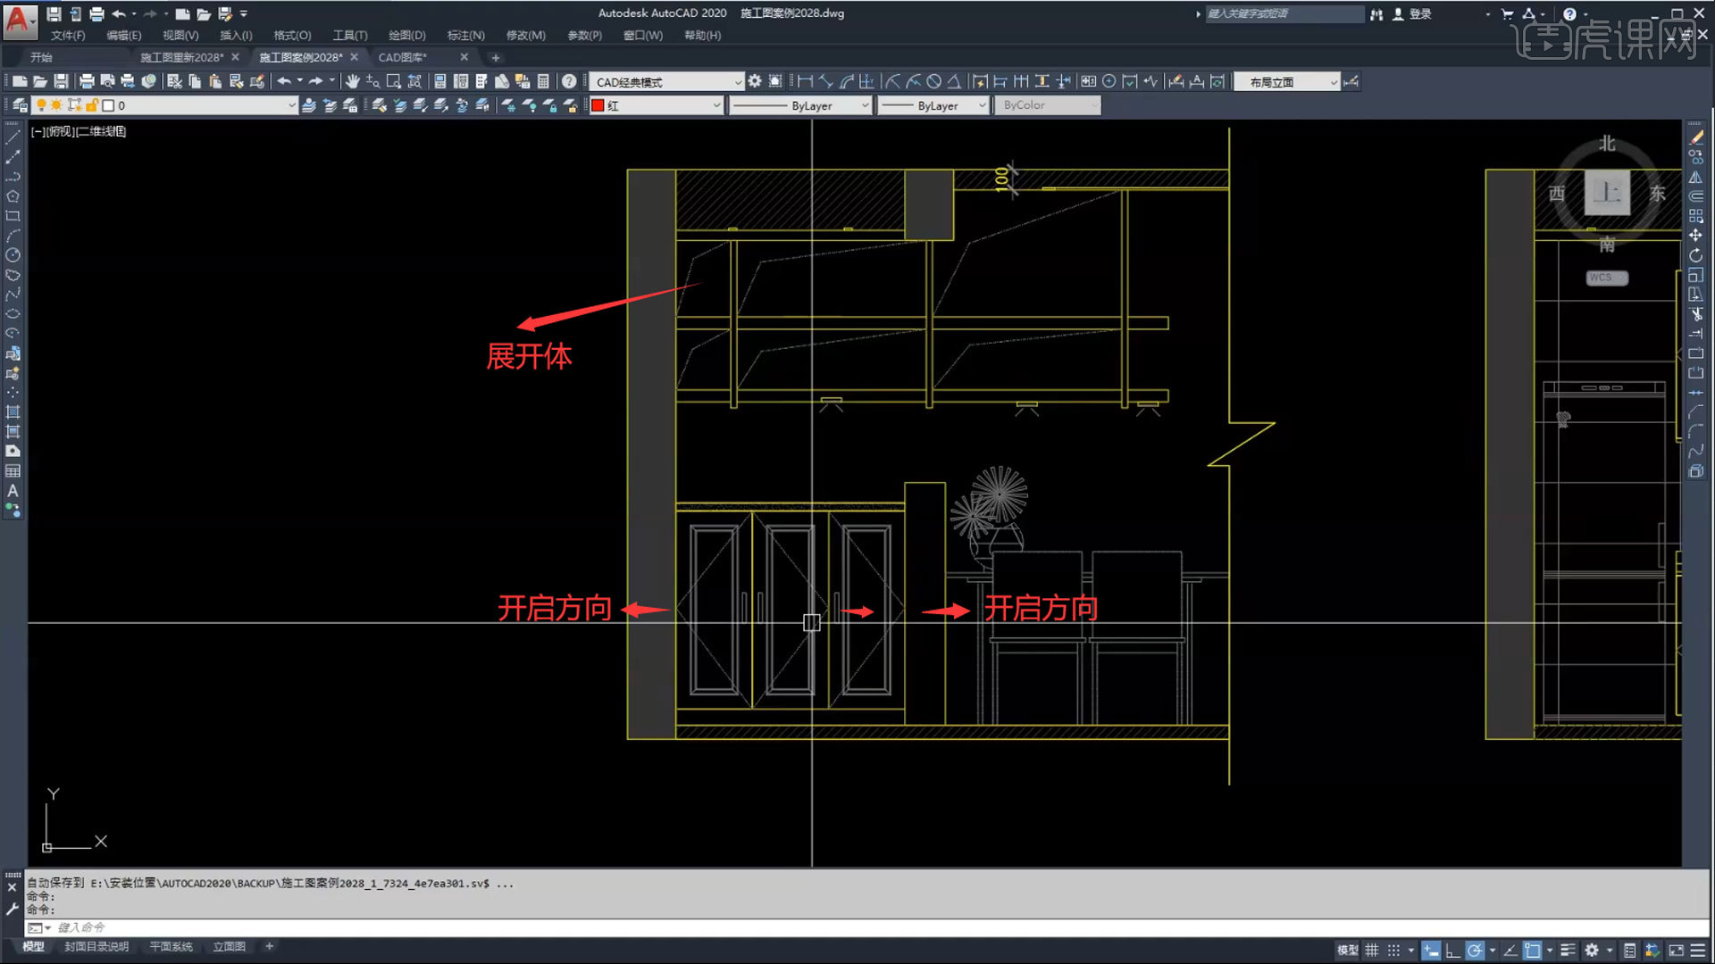Open the 修改(M) menu

tap(525, 36)
